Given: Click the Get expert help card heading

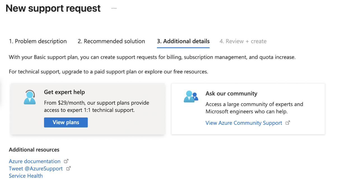Looking at the screenshot, I should click(64, 92).
